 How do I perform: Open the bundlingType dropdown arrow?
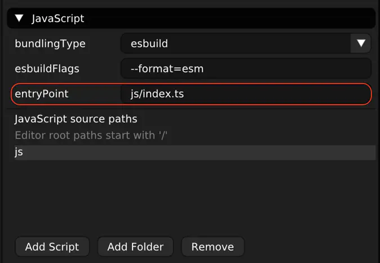pyautogui.click(x=360, y=43)
